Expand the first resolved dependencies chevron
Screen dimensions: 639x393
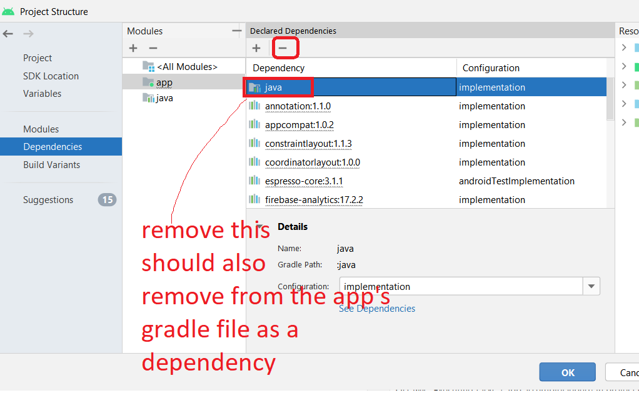623,47
